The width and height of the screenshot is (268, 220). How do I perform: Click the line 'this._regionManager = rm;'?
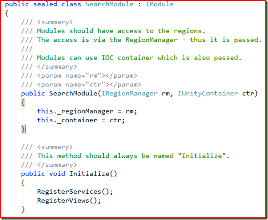87,111
